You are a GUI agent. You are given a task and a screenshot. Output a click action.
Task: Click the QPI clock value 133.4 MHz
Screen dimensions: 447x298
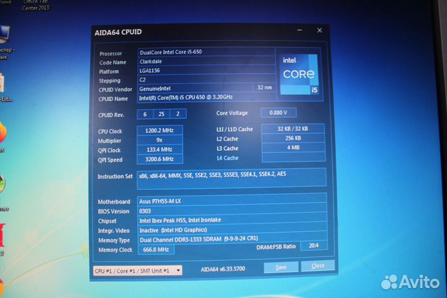click(x=160, y=150)
